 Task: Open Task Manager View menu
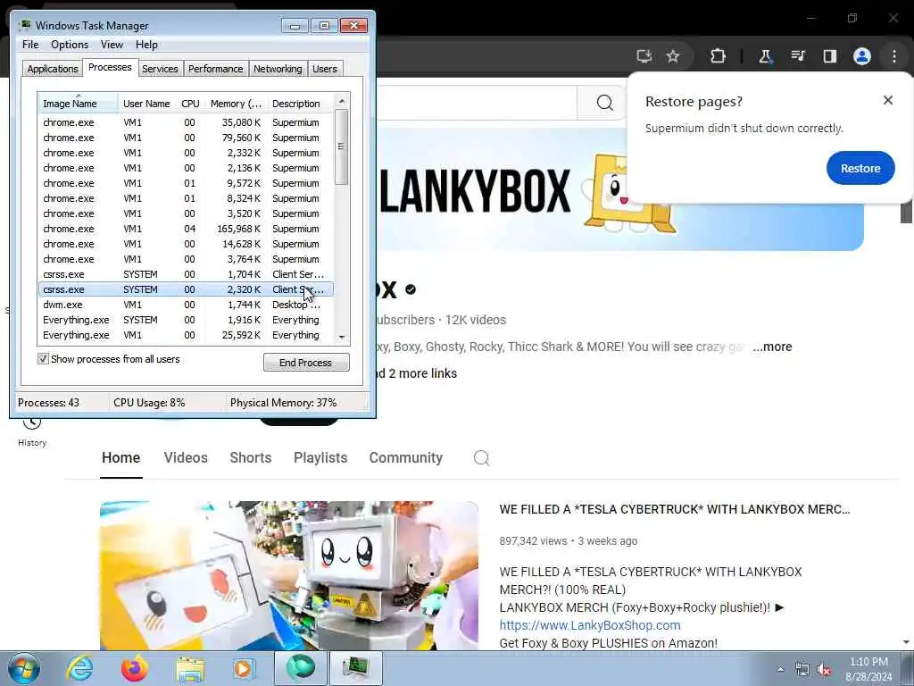112,45
